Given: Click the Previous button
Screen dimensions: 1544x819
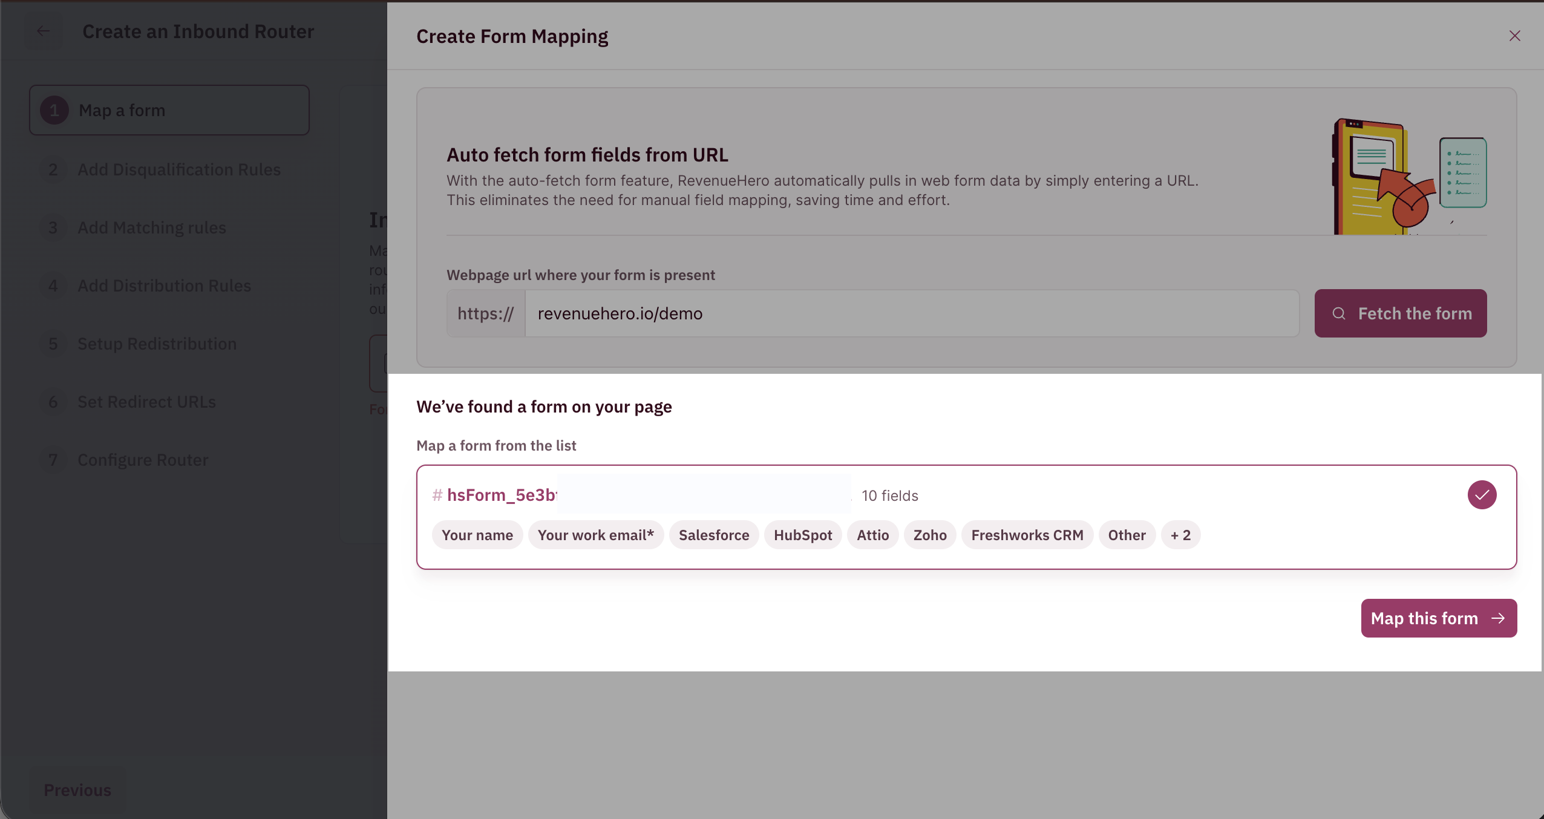Looking at the screenshot, I should click(x=77, y=790).
